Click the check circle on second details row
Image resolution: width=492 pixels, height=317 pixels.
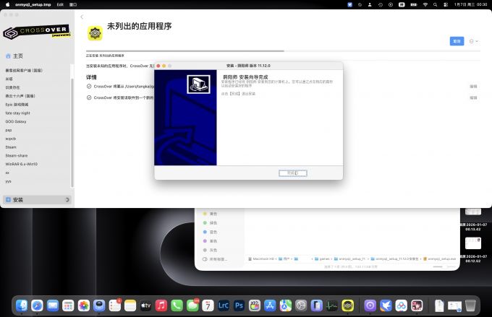pos(89,97)
